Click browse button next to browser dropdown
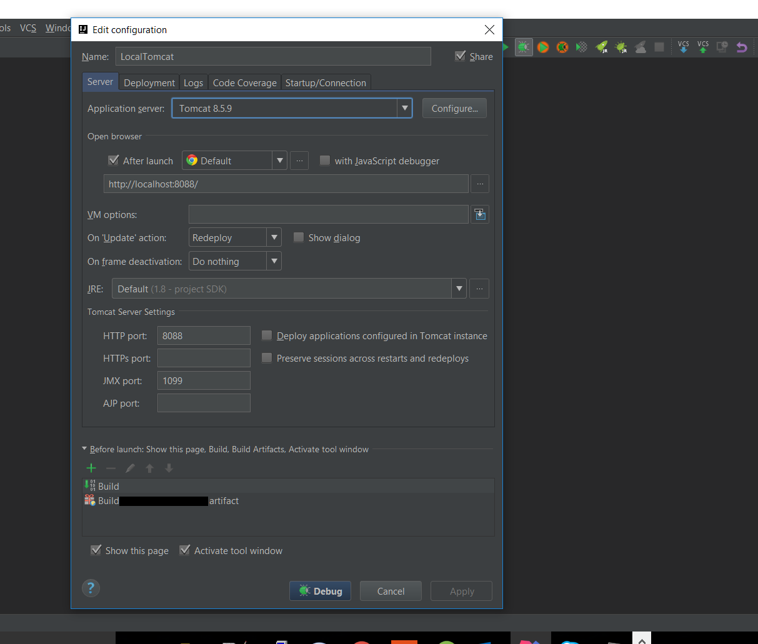This screenshot has height=644, width=758. [299, 161]
